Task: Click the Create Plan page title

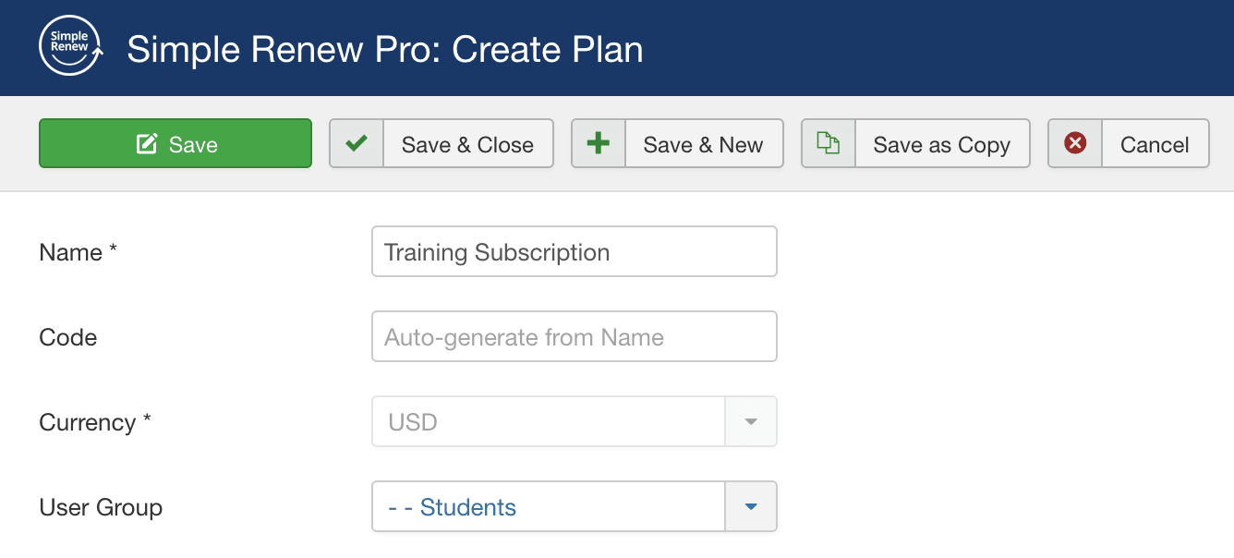Action: 384,49
